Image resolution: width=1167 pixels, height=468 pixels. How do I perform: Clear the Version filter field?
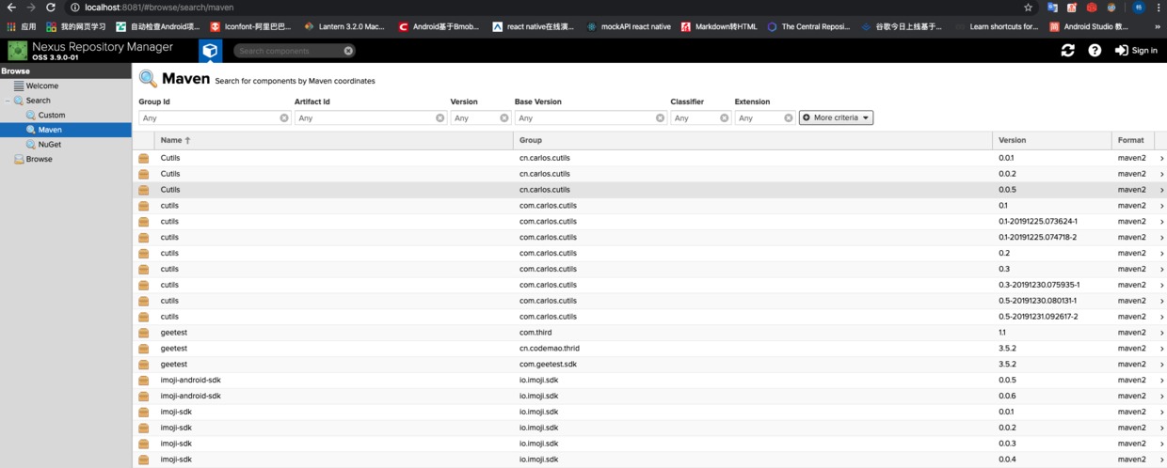pyautogui.click(x=504, y=118)
